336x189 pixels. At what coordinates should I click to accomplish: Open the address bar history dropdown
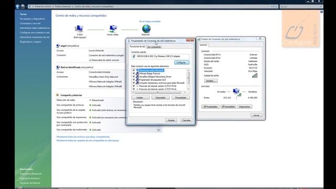coord(272,7)
